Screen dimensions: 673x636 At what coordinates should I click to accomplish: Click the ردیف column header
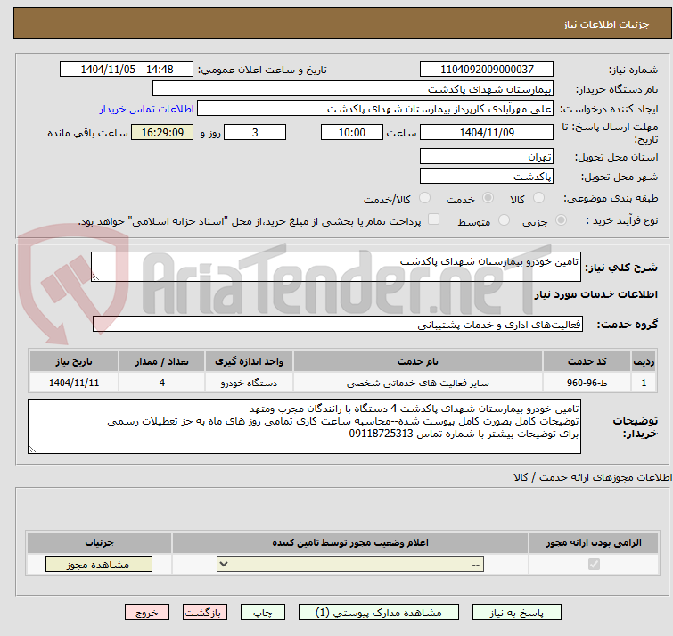pyautogui.click(x=644, y=361)
